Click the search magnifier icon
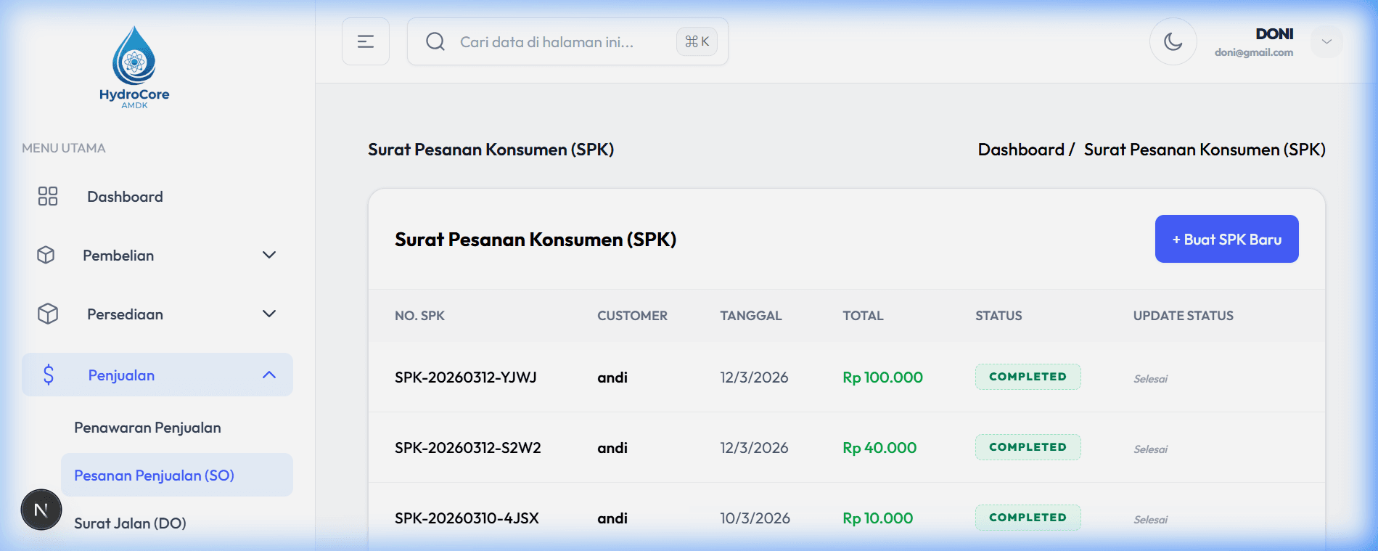 (x=435, y=41)
